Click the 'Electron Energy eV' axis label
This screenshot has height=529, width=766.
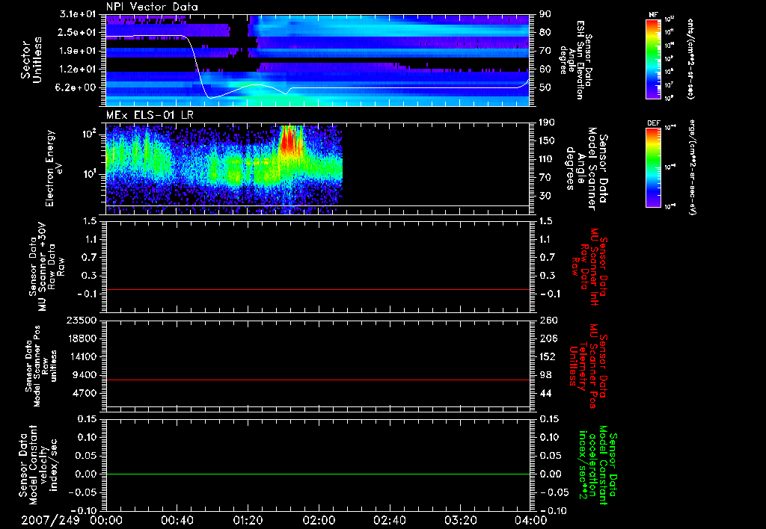(54, 168)
